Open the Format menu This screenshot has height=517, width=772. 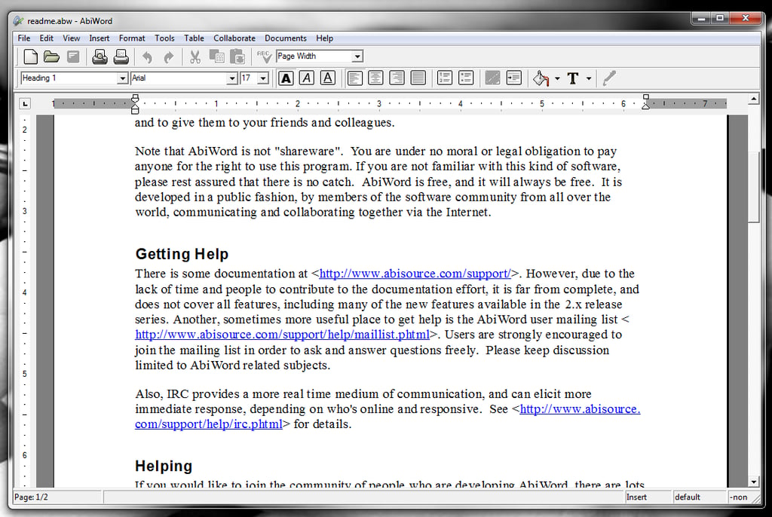click(132, 38)
